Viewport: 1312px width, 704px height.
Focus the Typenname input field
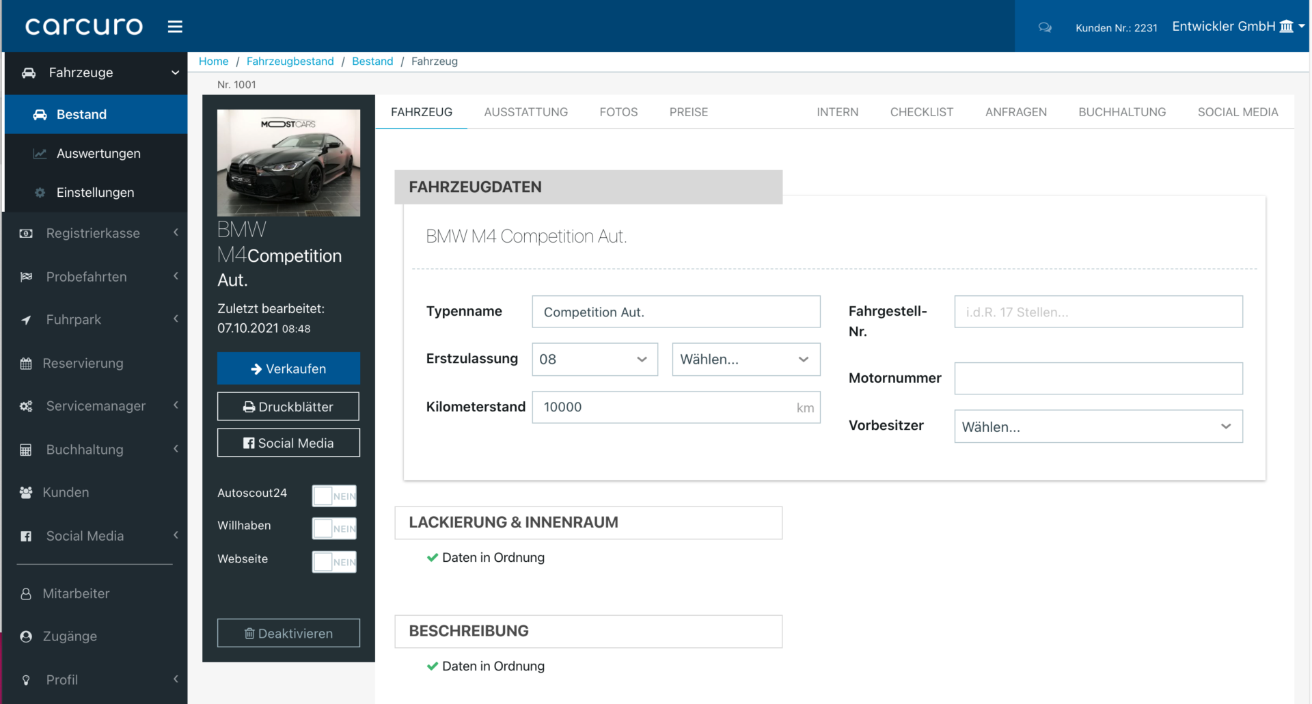676,312
